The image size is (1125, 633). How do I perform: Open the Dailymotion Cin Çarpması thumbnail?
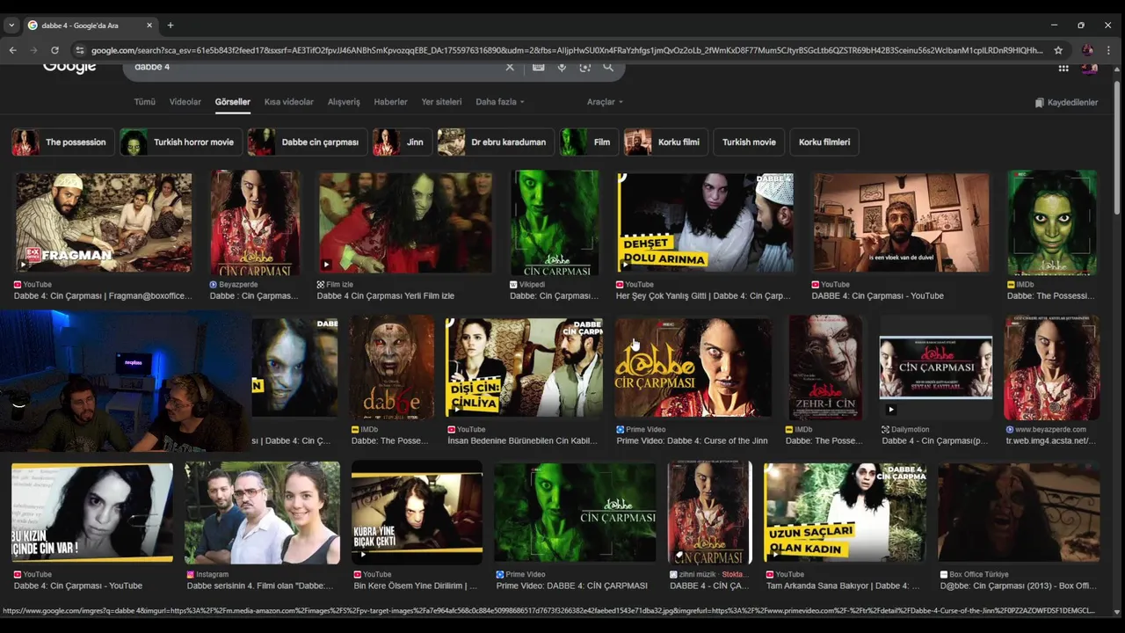tap(936, 367)
